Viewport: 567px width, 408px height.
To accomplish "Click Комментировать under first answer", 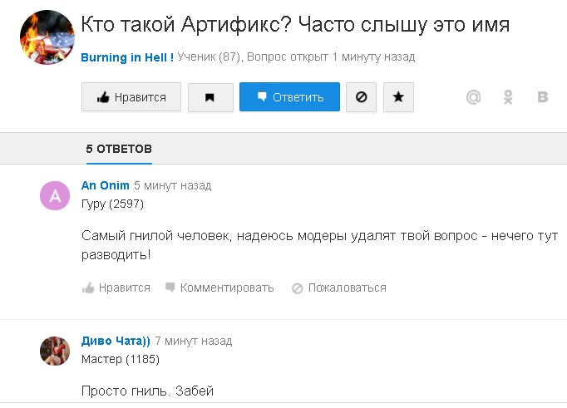I will click(227, 288).
